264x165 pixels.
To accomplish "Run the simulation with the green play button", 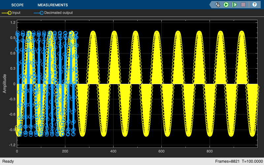I will click(x=226, y=5).
